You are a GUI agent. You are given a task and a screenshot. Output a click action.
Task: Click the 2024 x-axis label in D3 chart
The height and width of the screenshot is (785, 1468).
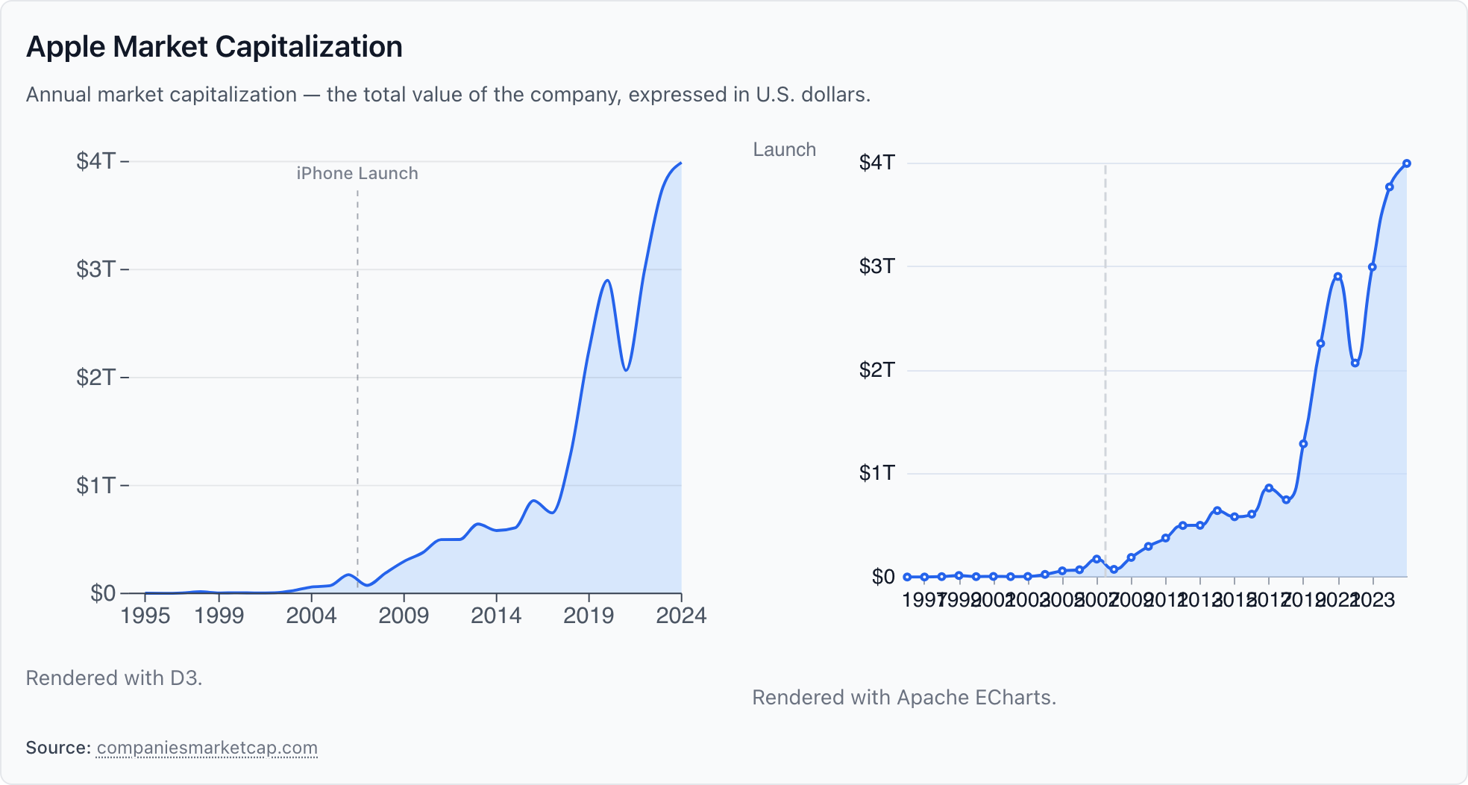680,616
